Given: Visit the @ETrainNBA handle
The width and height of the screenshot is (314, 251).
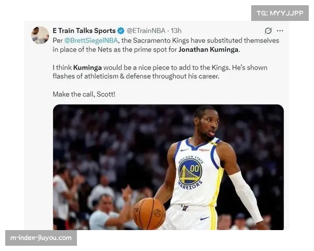Looking at the screenshot, I should tap(146, 31).
